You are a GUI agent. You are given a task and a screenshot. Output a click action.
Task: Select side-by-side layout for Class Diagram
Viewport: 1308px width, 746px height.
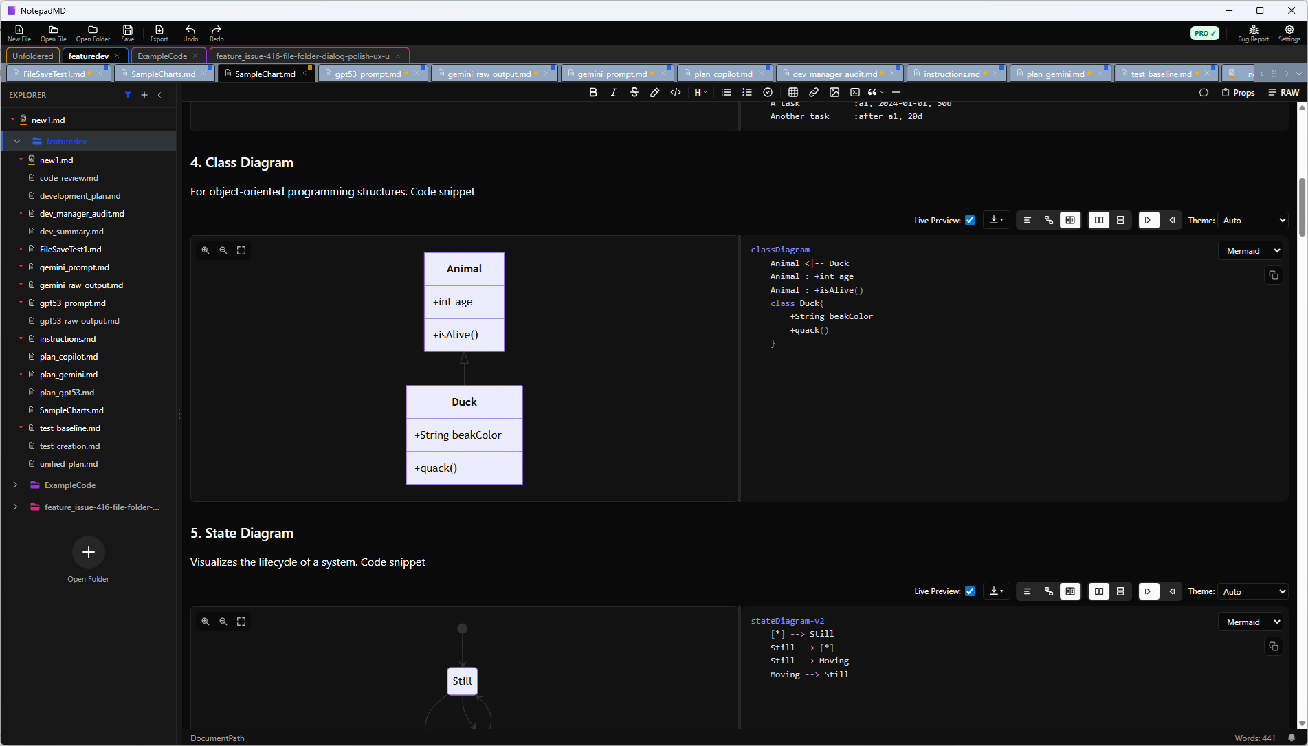tap(1099, 221)
